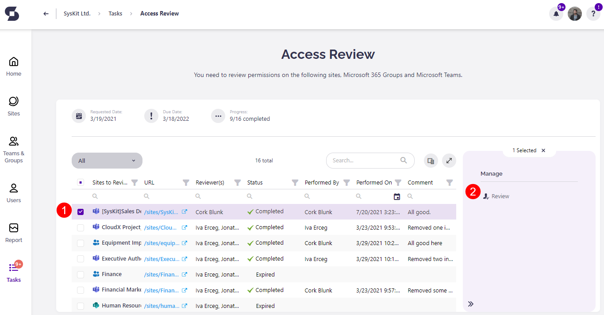Click the notifications bell icon
Image resolution: width=604 pixels, height=315 pixels.
tap(556, 14)
